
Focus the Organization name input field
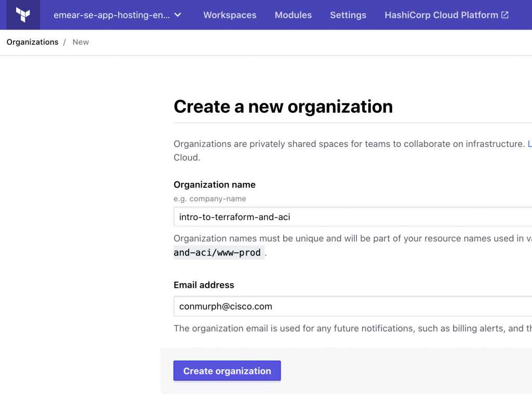312,217
